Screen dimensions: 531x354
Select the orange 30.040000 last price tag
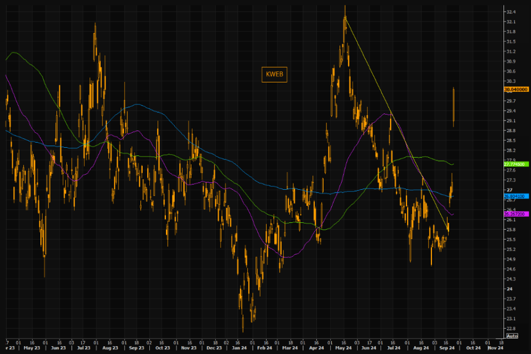tap(516, 90)
